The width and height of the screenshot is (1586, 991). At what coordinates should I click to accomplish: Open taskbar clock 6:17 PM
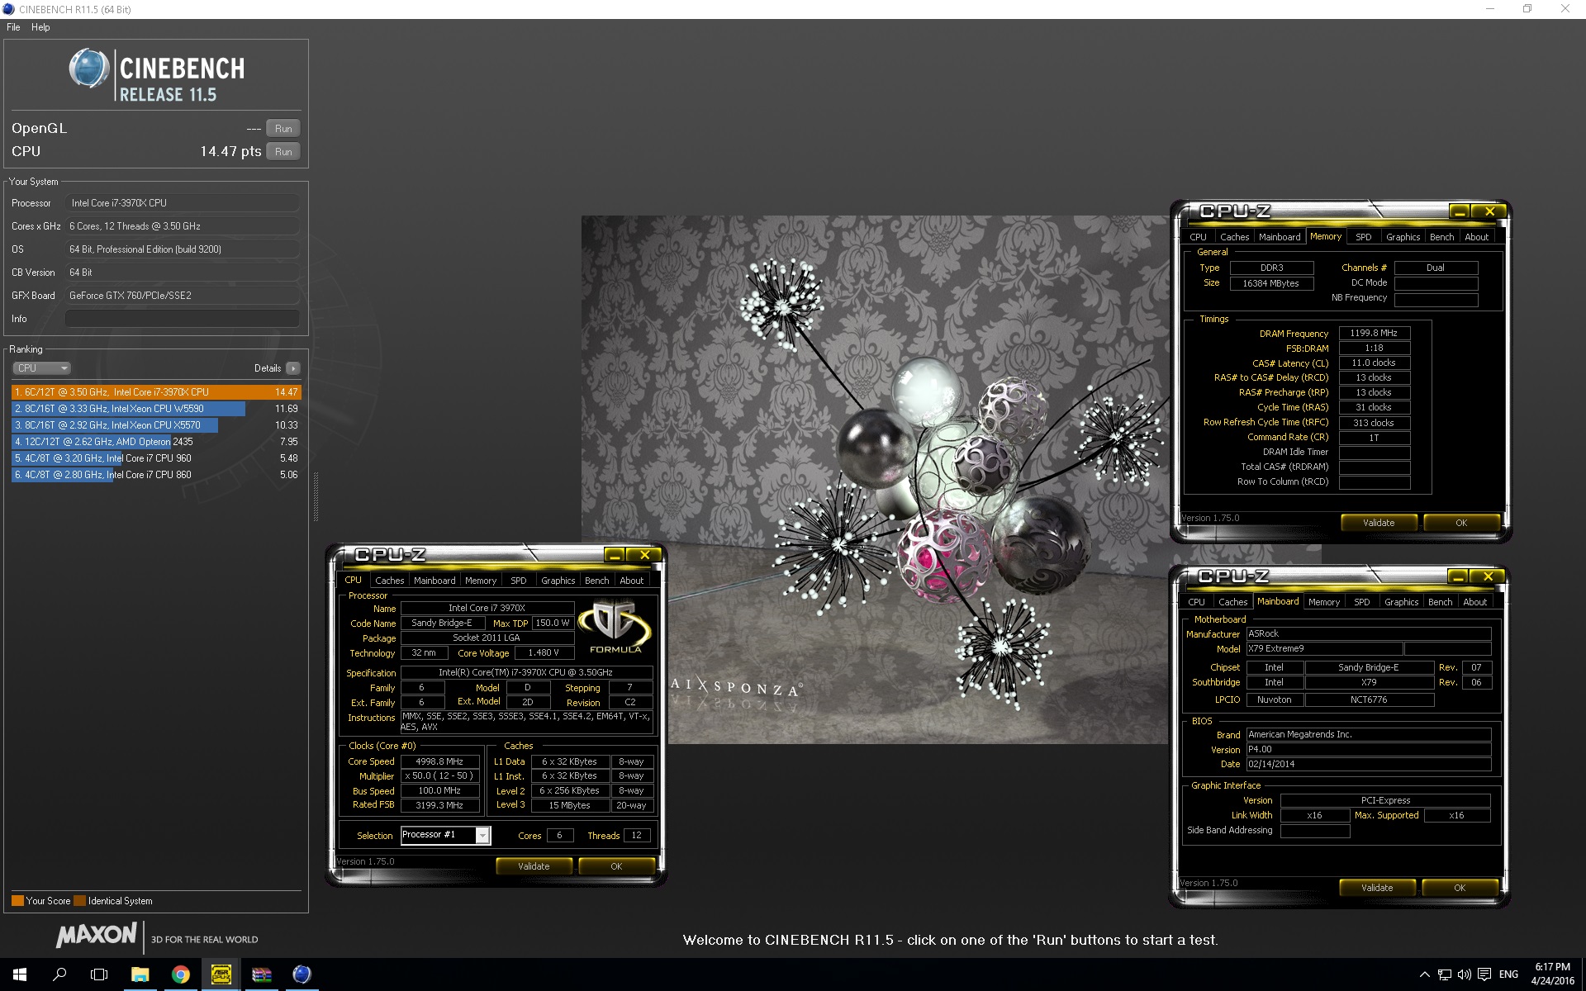(1552, 974)
